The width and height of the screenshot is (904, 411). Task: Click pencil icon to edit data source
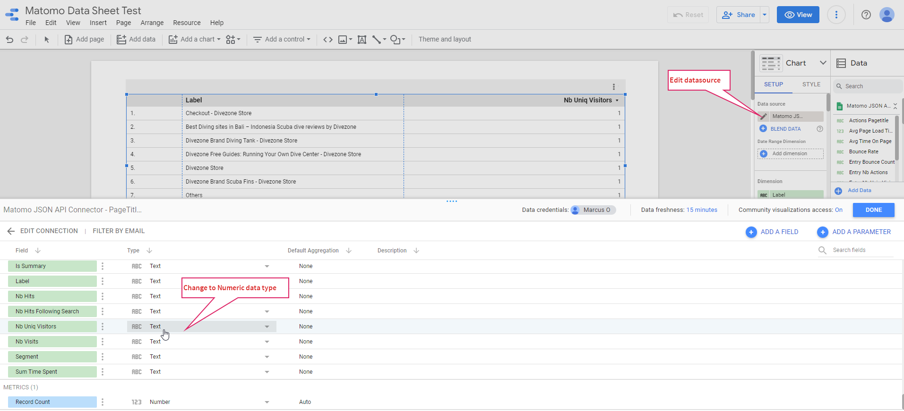click(764, 116)
